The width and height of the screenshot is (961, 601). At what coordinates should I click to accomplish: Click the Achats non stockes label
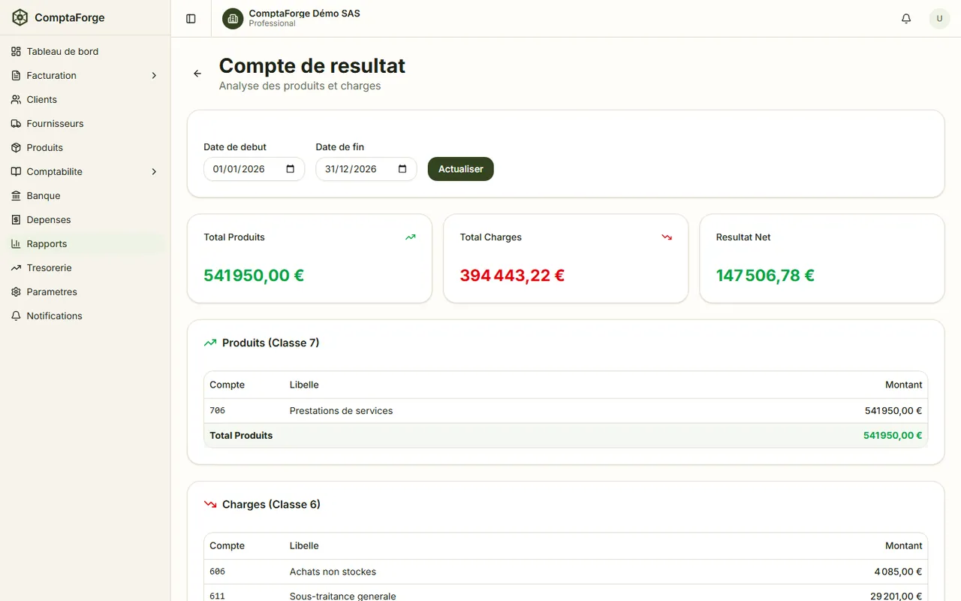click(333, 572)
